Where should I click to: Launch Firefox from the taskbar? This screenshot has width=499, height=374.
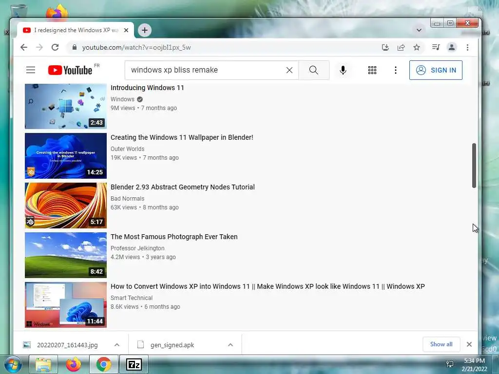tap(73, 364)
